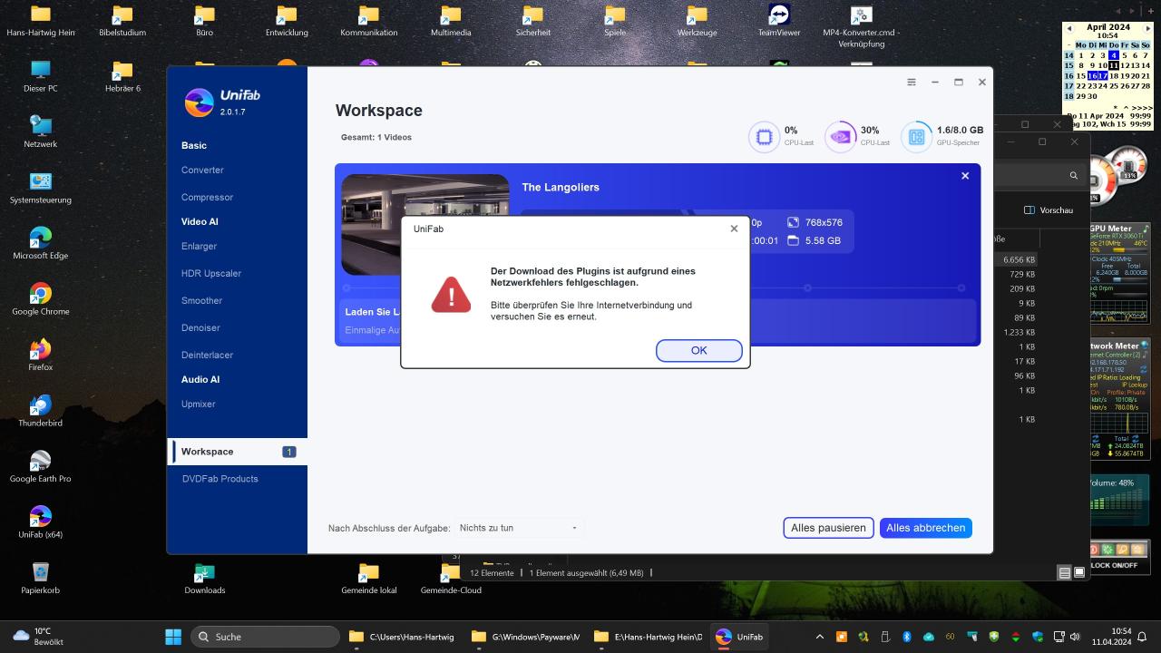The image size is (1161, 653).
Task: Click Alles pausieren button
Action: [827, 528]
